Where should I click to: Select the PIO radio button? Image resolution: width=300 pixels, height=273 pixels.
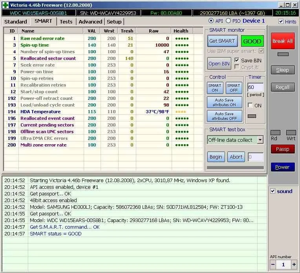(234, 21)
